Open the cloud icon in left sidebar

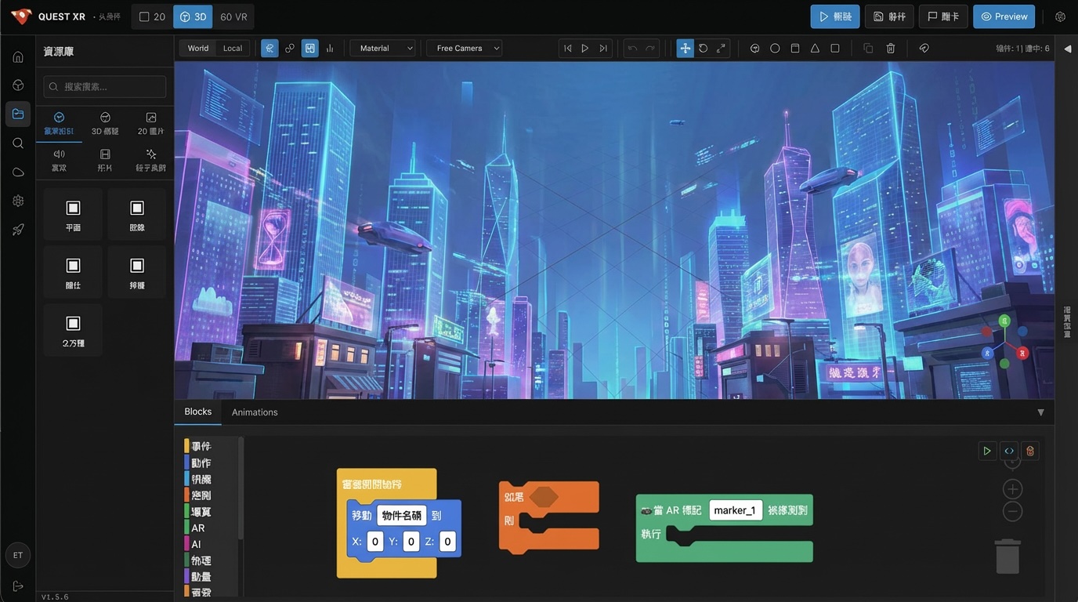pyautogui.click(x=18, y=172)
